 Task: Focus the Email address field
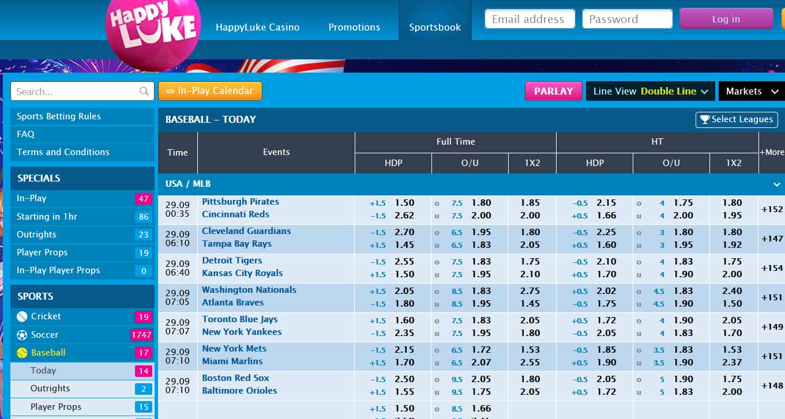coord(529,19)
